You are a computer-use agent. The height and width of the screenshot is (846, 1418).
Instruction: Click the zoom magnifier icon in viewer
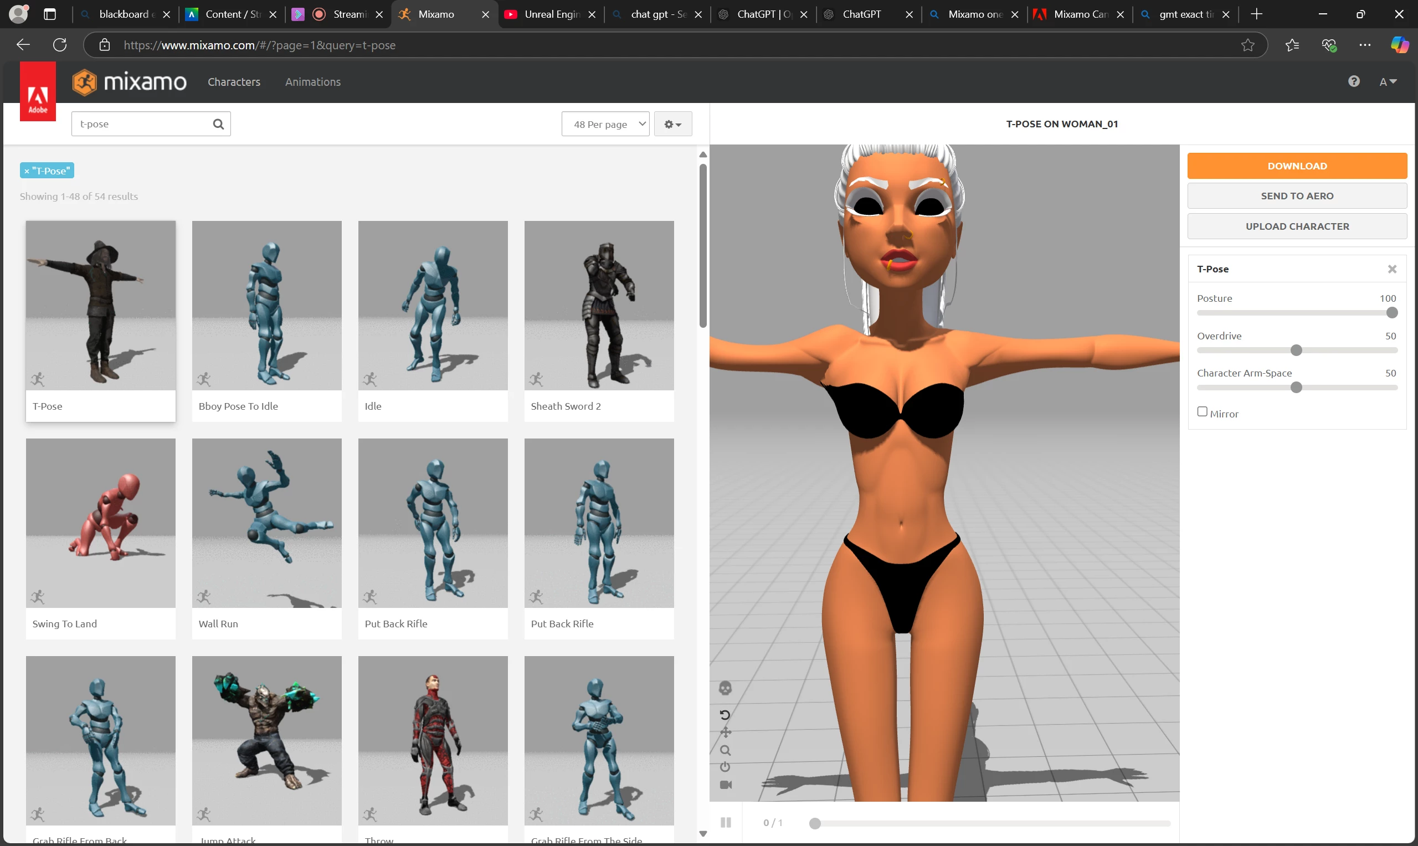tap(725, 750)
